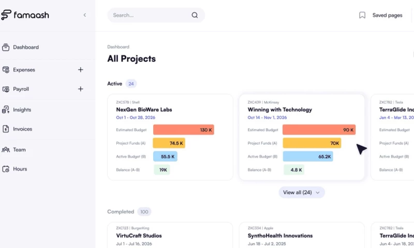The height and width of the screenshot is (248, 414).
Task: Click ZXC578 | Shell project code
Action: pyautogui.click(x=128, y=102)
